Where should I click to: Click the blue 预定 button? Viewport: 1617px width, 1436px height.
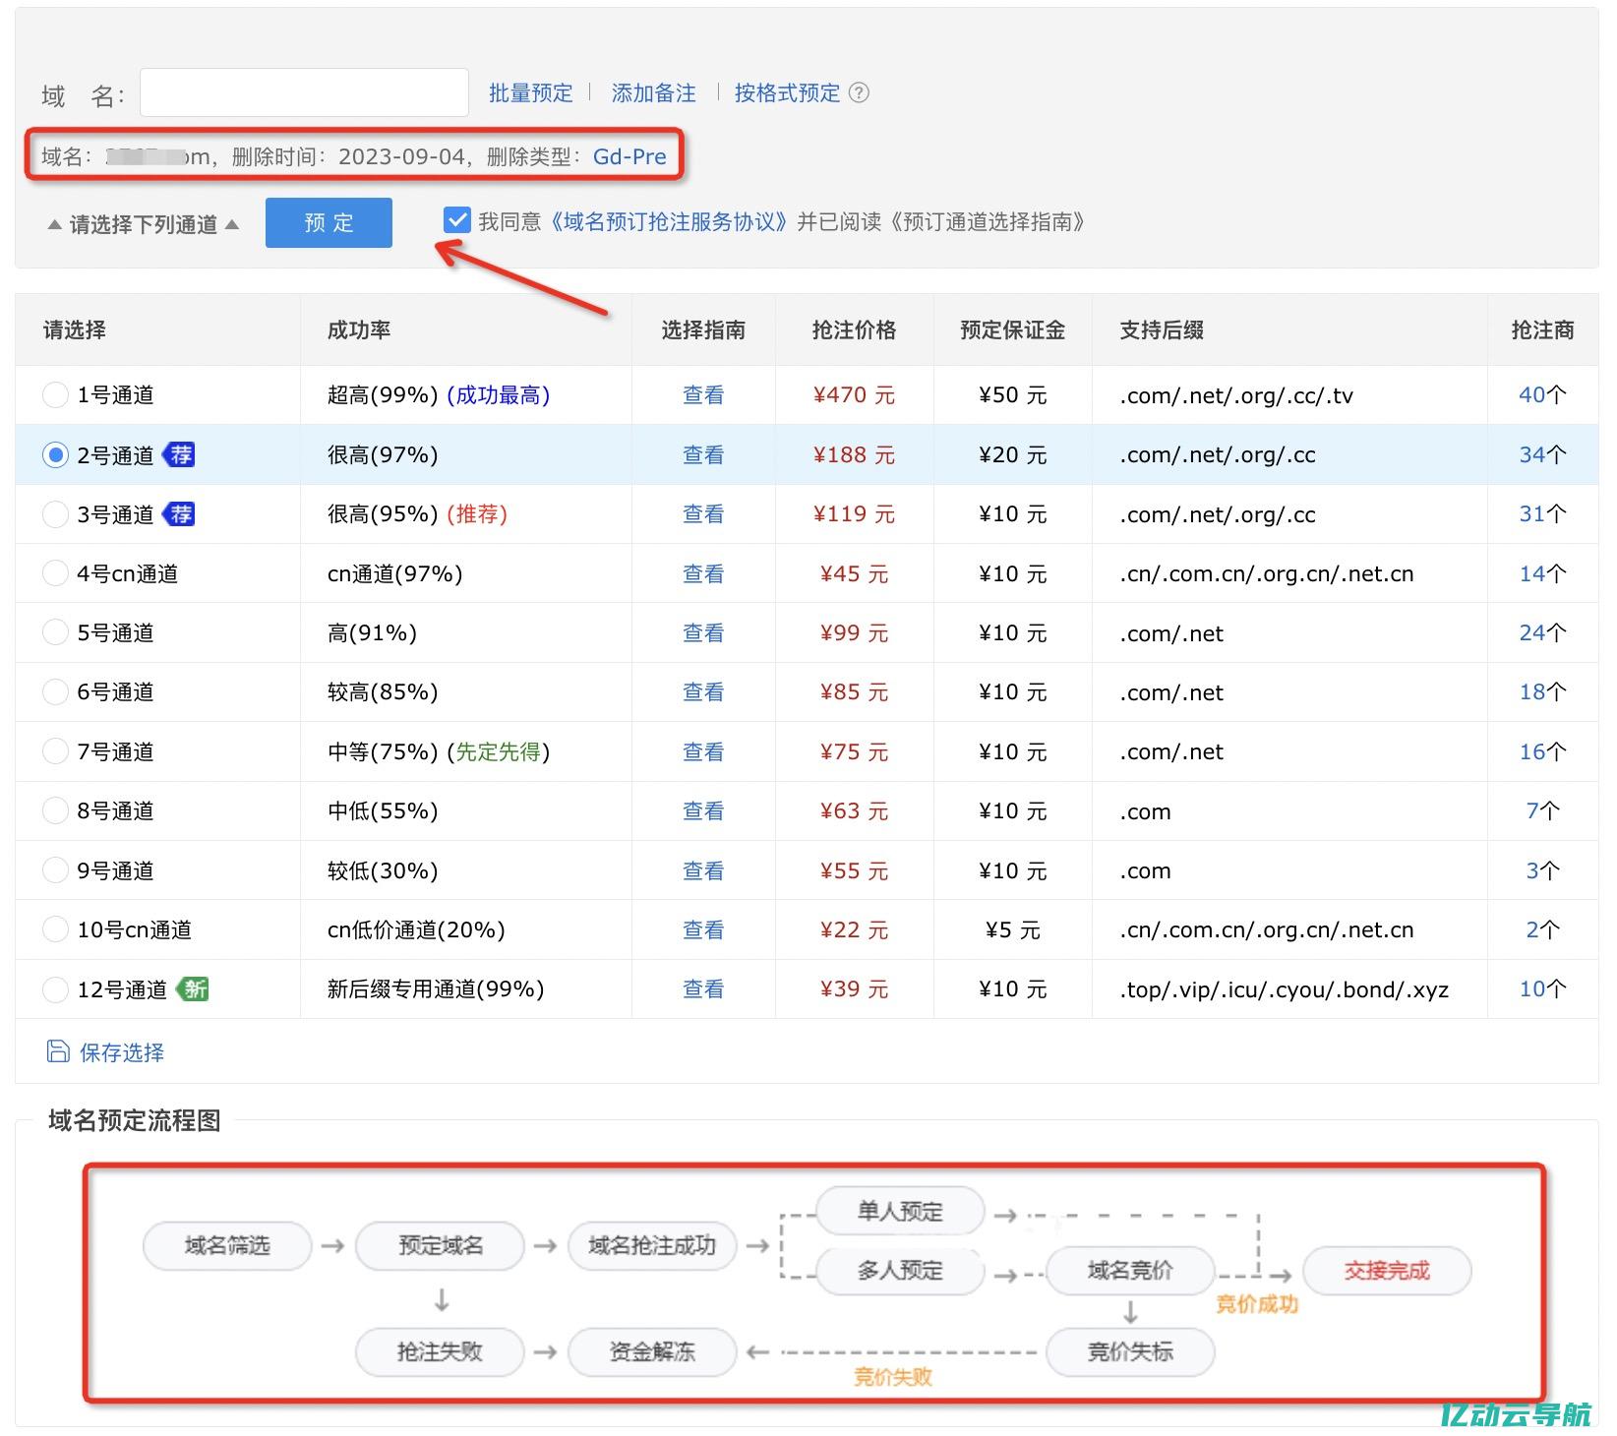[x=329, y=222]
